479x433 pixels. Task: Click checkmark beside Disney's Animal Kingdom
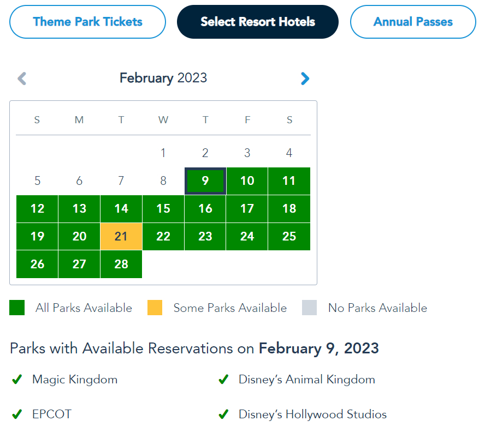pos(223,380)
